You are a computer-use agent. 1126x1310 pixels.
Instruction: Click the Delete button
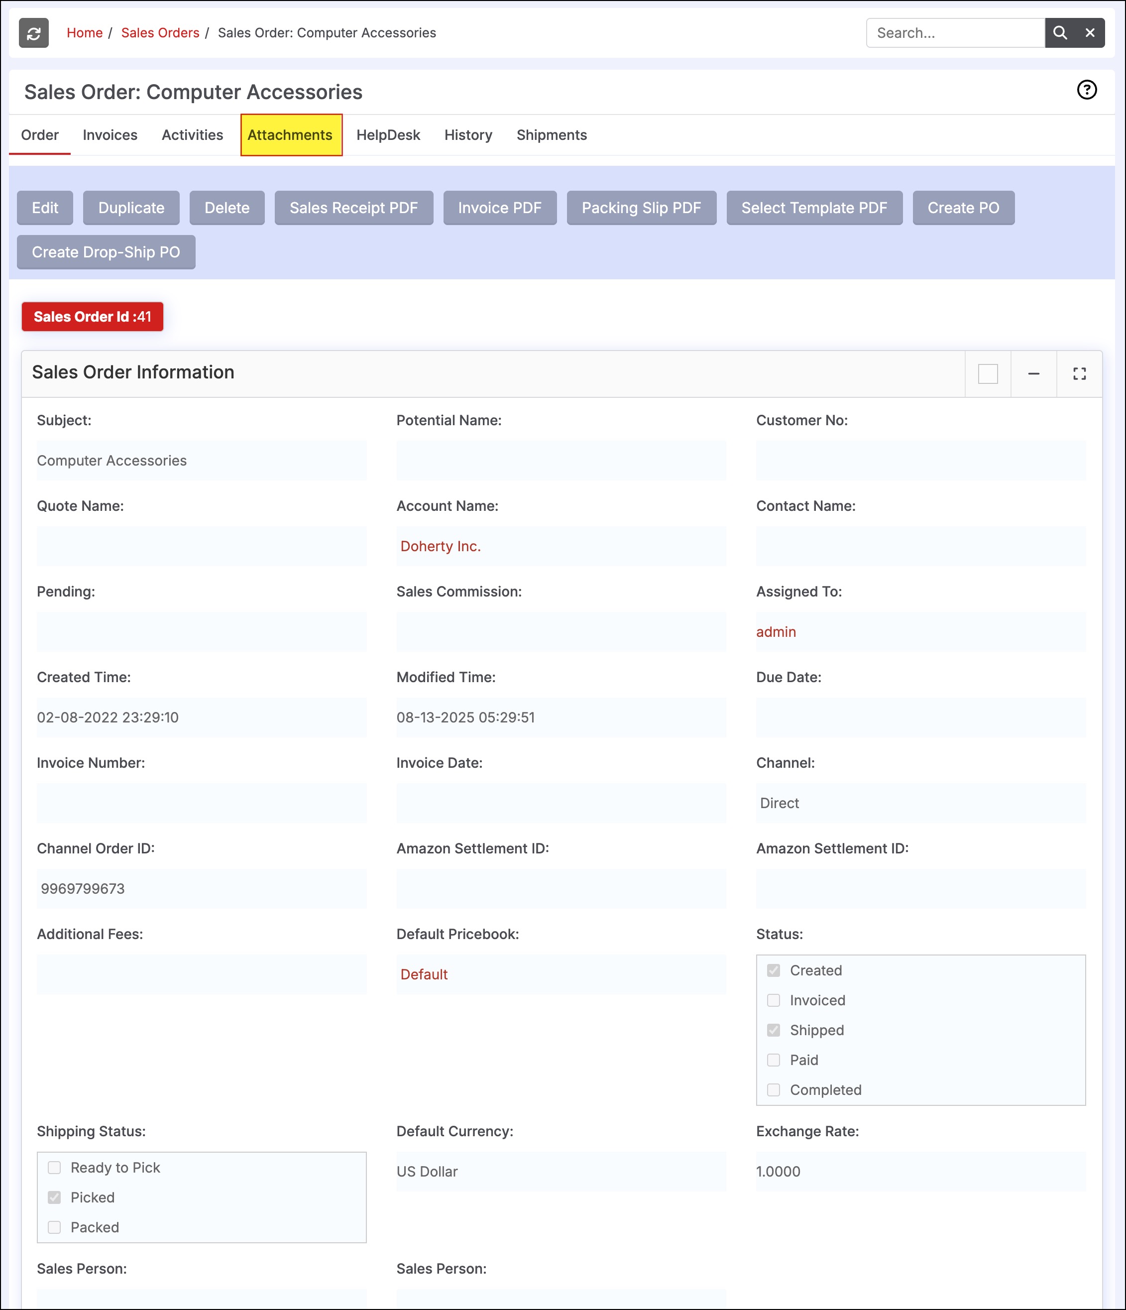(x=227, y=208)
